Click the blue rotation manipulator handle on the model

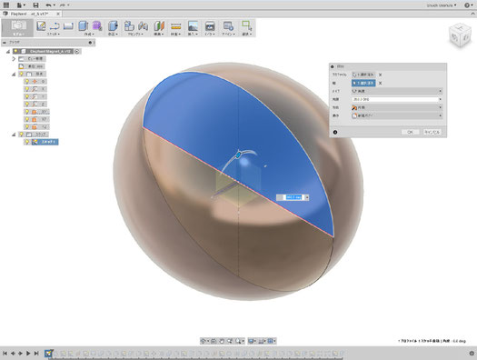click(238, 155)
